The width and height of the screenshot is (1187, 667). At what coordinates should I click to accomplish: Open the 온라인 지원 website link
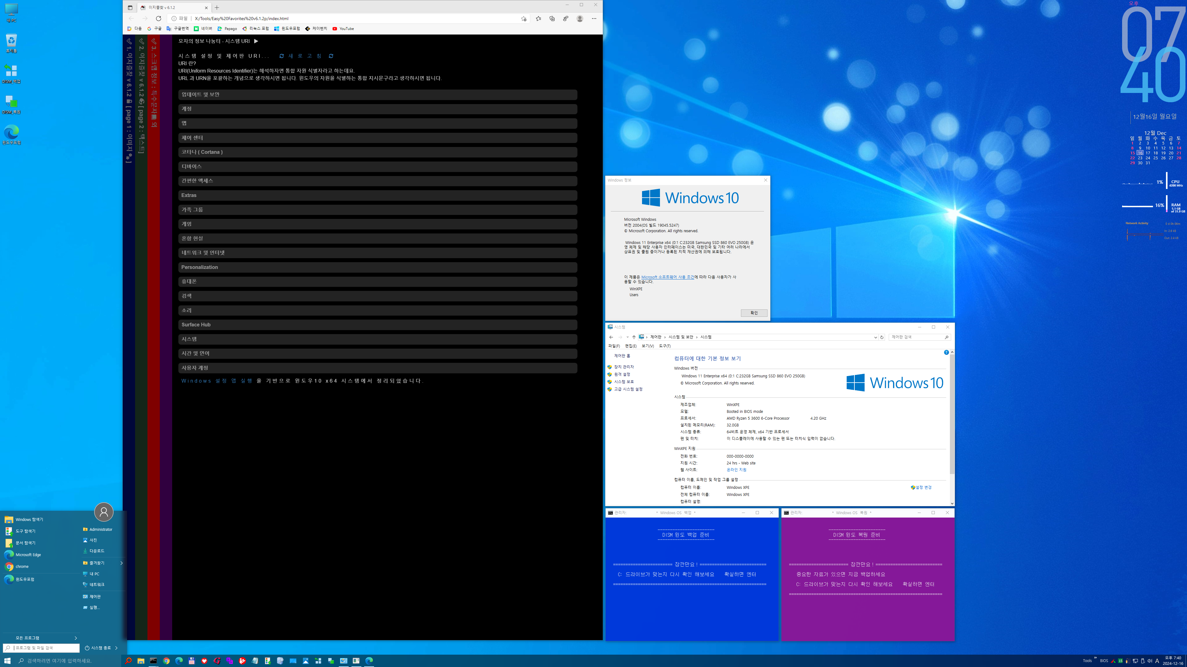[736, 470]
